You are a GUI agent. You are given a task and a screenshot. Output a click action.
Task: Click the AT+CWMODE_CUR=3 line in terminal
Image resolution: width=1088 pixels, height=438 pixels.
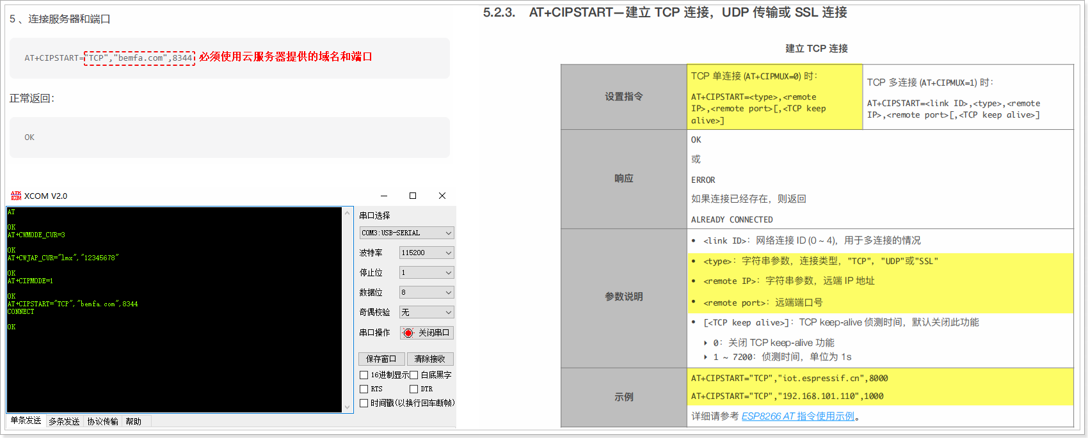click(36, 235)
